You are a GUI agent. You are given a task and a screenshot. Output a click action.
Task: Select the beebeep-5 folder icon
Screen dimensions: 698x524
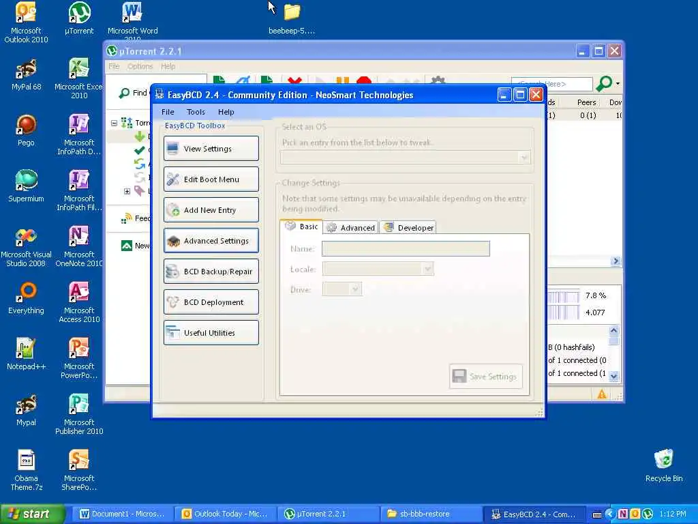click(x=292, y=20)
